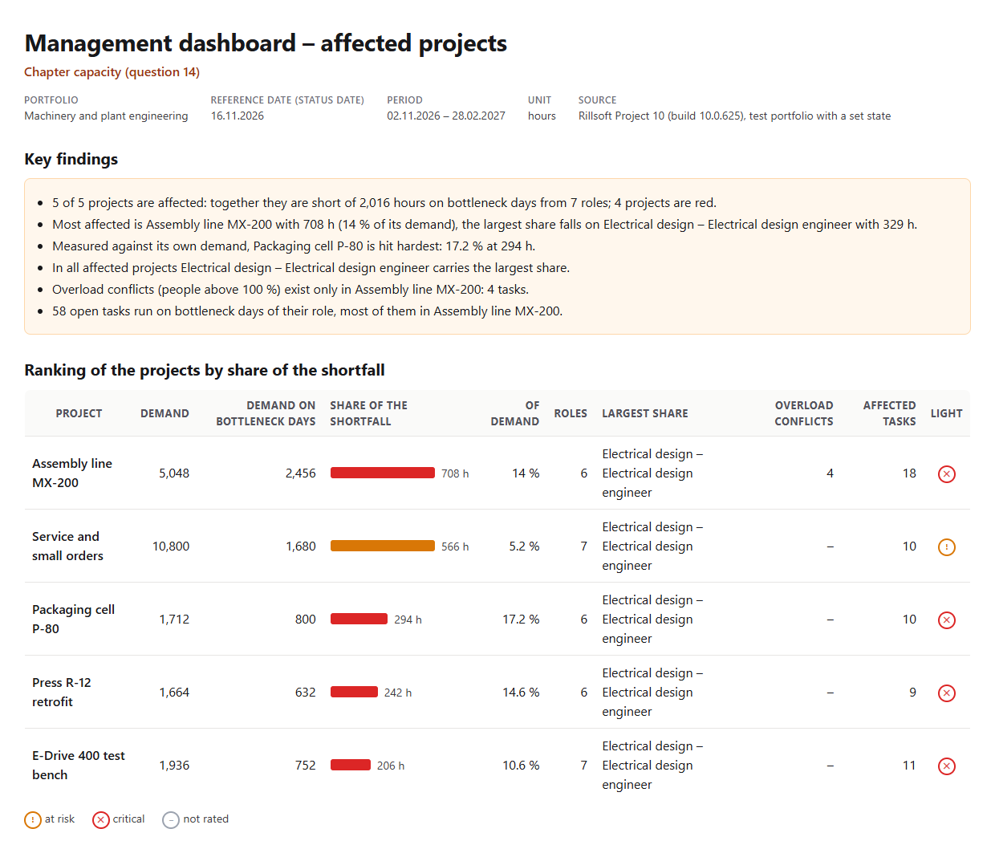Click the OVERLOAD CONFLICTS column header
This screenshot has width=995, height=841.
804,414
